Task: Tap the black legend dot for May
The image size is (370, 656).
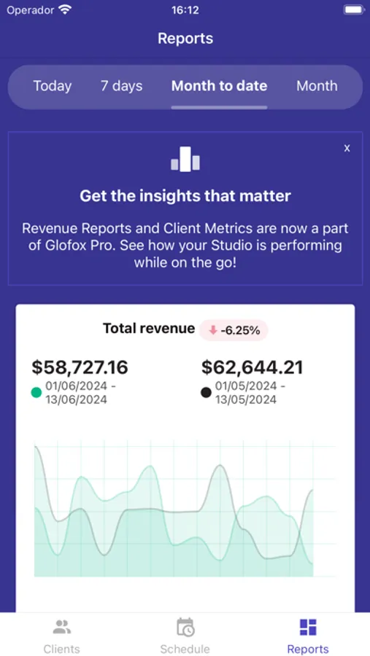Action: [x=206, y=392]
